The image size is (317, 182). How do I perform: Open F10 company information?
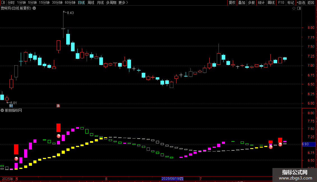281,3
